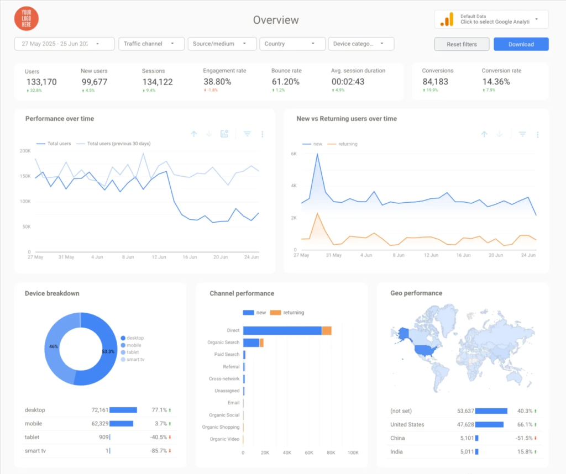The image size is (566, 474).
Task: Toggle 'Total users (previous 30 days)' legend entry
Action: [x=114, y=144]
